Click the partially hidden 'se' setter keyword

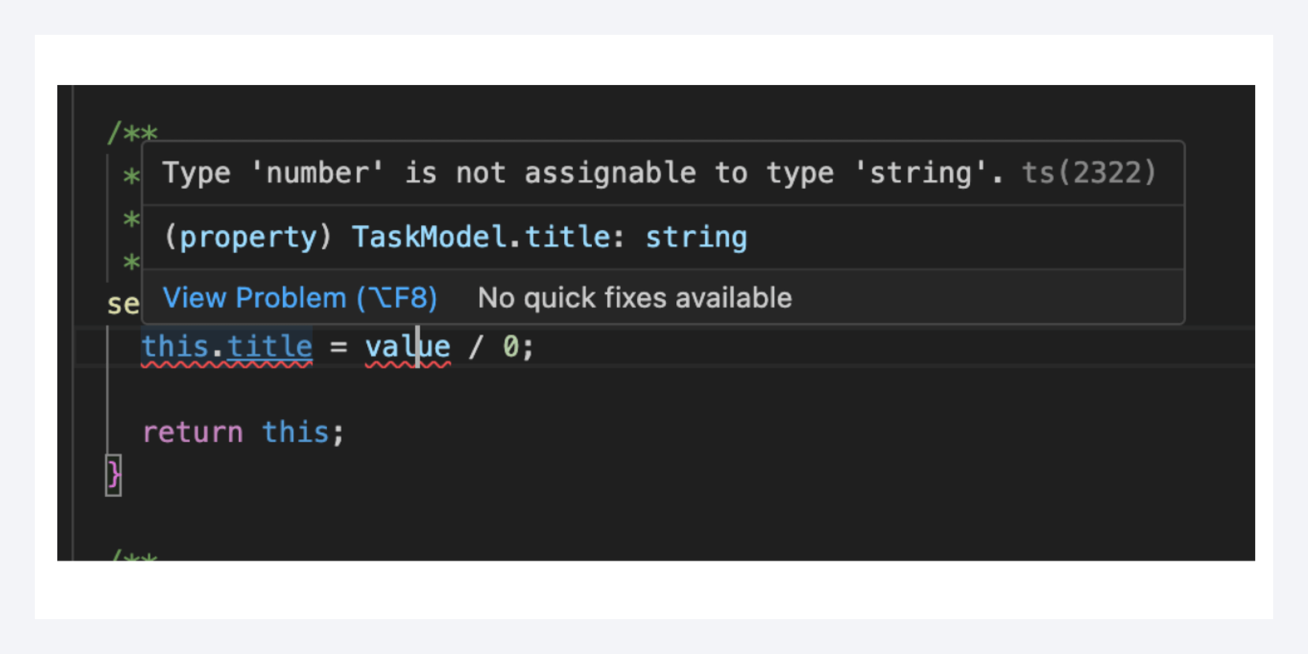pos(123,303)
